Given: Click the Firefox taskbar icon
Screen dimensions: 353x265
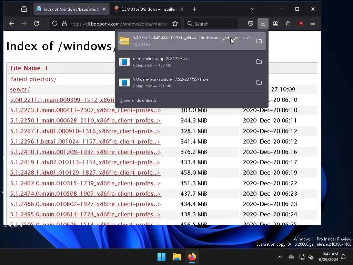Looking at the screenshot, I should [x=192, y=257].
